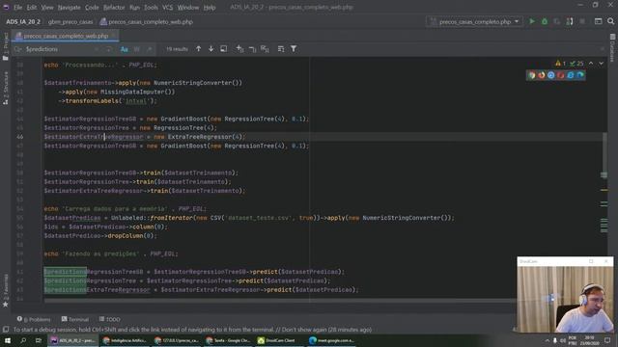
Task: Open the Navigate menu
Action: pyautogui.click(x=69, y=7)
